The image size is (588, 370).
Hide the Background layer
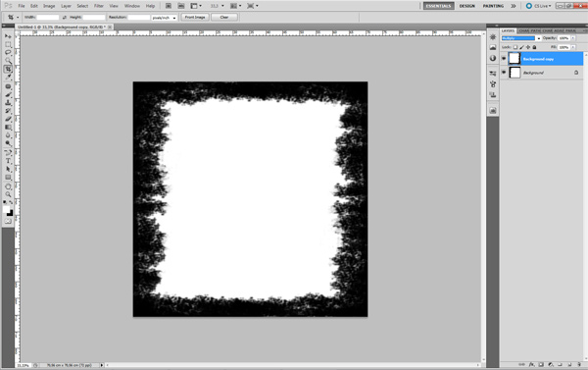coord(504,73)
